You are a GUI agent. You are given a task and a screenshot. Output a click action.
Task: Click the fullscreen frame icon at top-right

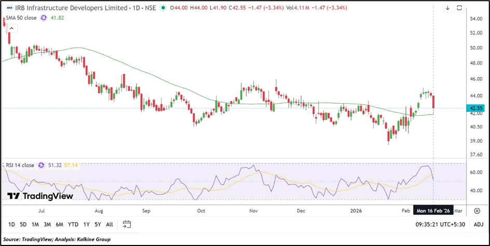[x=459, y=8]
